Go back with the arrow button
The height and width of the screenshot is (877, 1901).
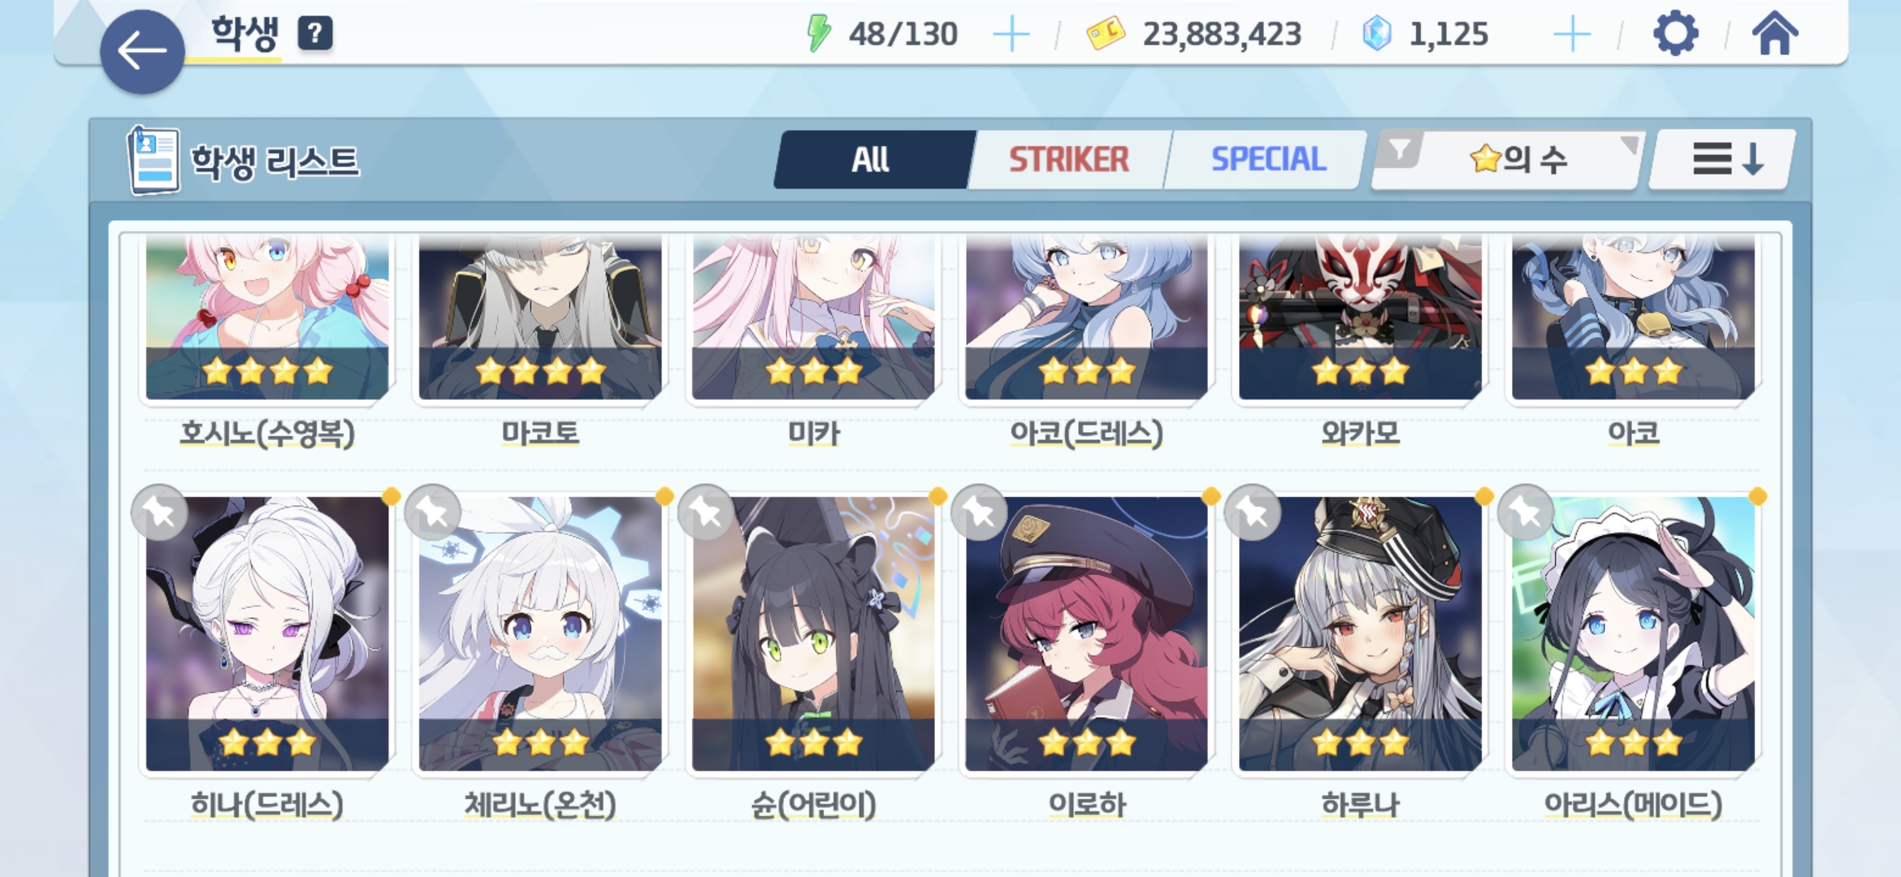[x=142, y=51]
